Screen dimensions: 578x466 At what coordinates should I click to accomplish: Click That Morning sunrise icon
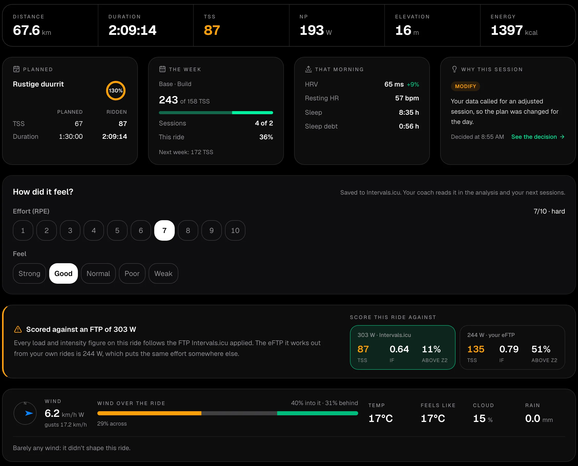pyautogui.click(x=308, y=69)
